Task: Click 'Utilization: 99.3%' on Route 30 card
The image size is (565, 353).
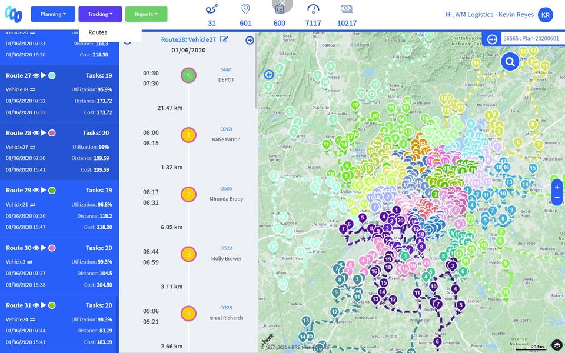Action: (92, 262)
